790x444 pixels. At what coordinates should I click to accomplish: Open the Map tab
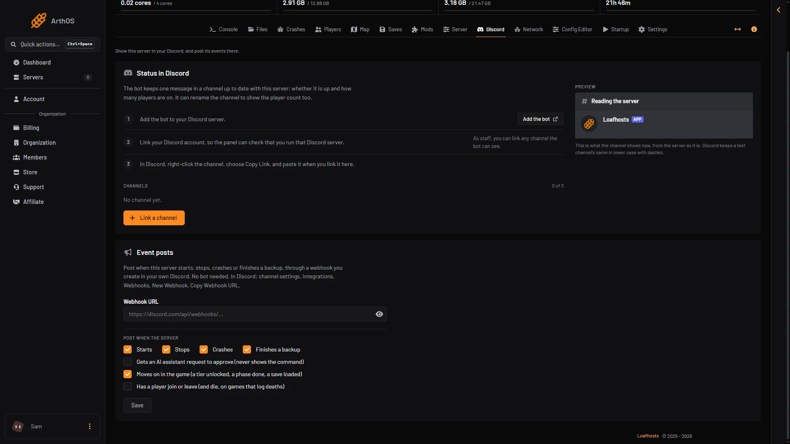point(360,29)
